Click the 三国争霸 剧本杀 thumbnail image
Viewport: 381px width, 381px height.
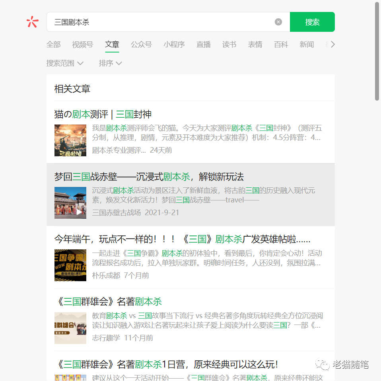click(x=70, y=265)
